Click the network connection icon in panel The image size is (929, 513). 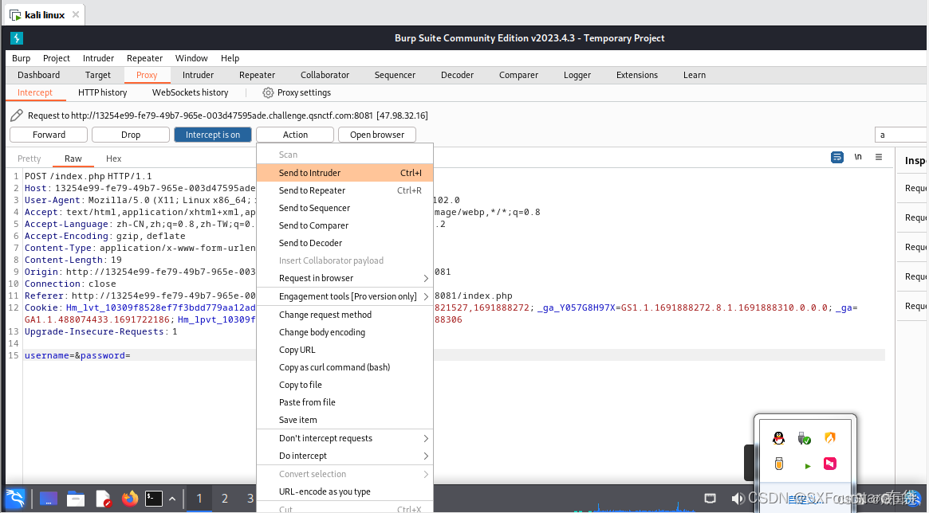point(710,498)
